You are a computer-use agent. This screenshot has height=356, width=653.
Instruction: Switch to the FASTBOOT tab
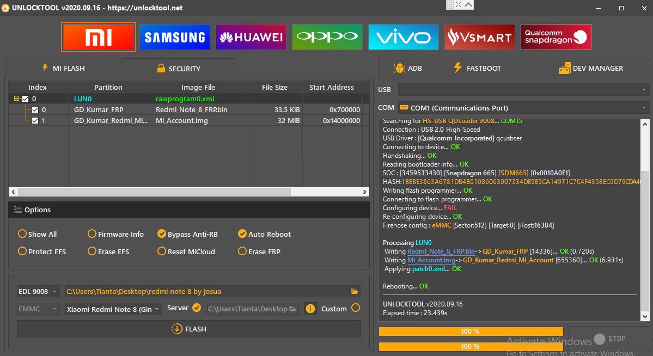477,68
